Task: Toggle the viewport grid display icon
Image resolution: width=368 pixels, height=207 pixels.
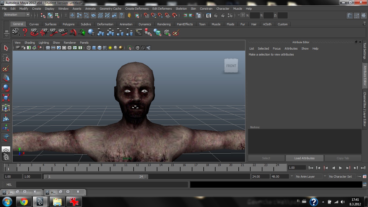Action: coord(48,48)
